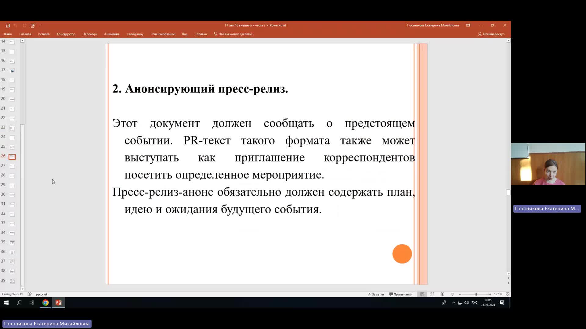The height and width of the screenshot is (329, 586).
Task: Open Windows taskbar search
Action: pyautogui.click(x=19, y=302)
